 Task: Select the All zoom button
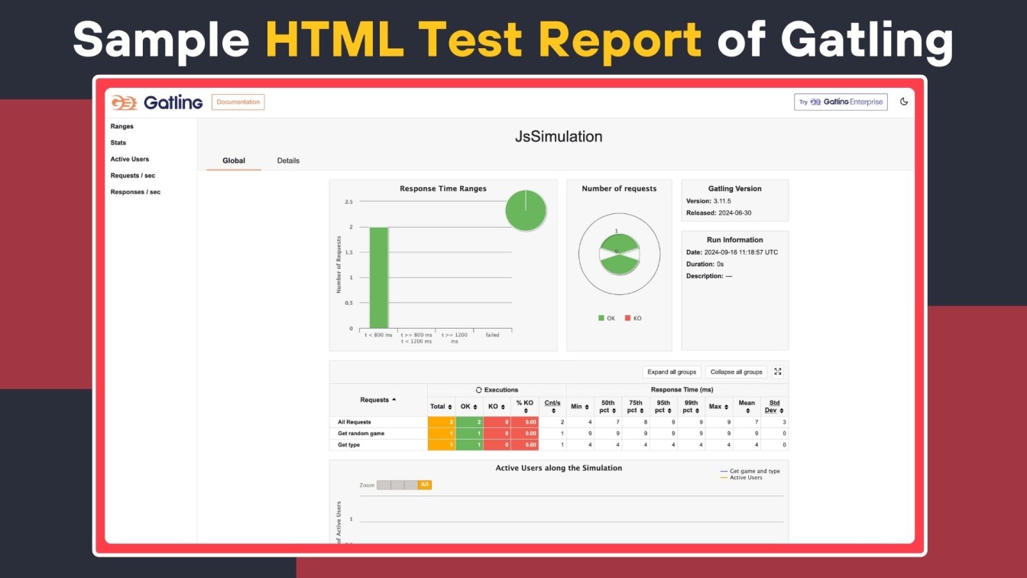425,485
